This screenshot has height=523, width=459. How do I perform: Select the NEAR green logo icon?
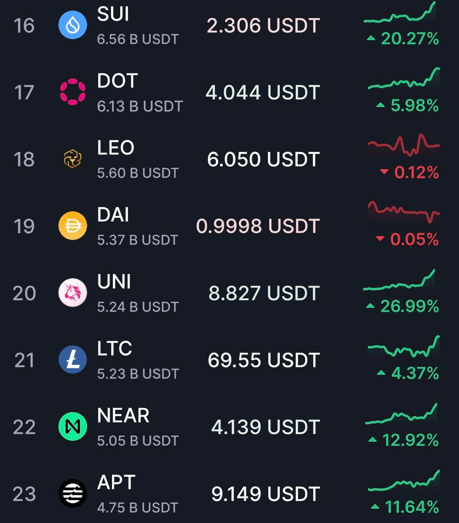73,427
